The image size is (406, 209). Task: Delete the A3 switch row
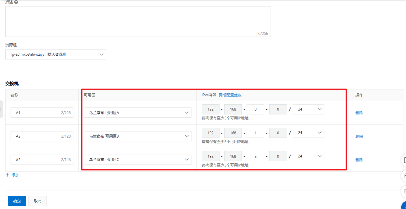pyautogui.click(x=359, y=160)
